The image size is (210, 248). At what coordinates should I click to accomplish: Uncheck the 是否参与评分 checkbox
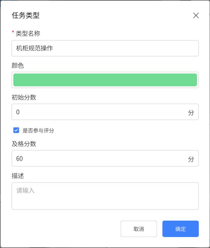[x=16, y=130]
